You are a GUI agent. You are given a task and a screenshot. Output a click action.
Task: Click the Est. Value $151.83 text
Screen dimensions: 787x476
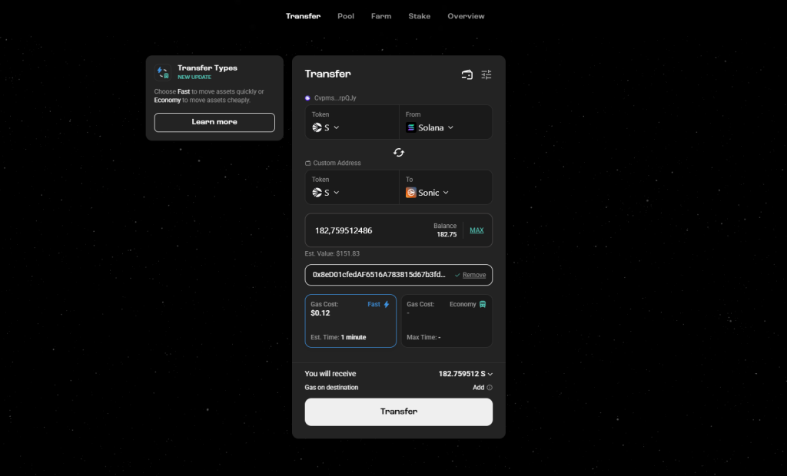332,254
